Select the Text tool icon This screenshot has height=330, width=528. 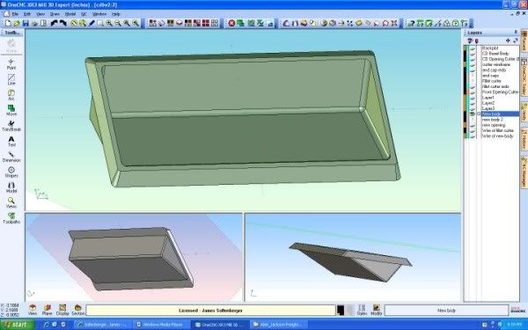click(11, 142)
